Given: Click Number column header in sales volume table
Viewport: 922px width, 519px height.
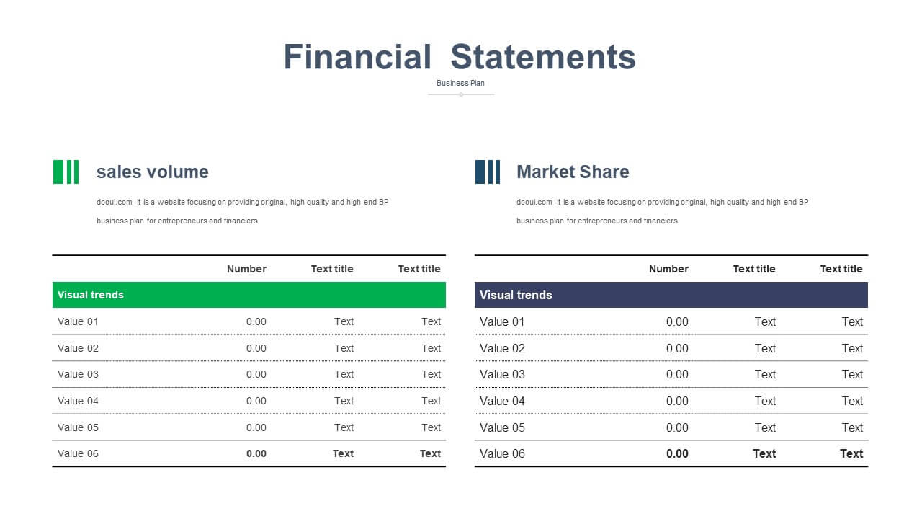Looking at the screenshot, I should click(x=246, y=269).
